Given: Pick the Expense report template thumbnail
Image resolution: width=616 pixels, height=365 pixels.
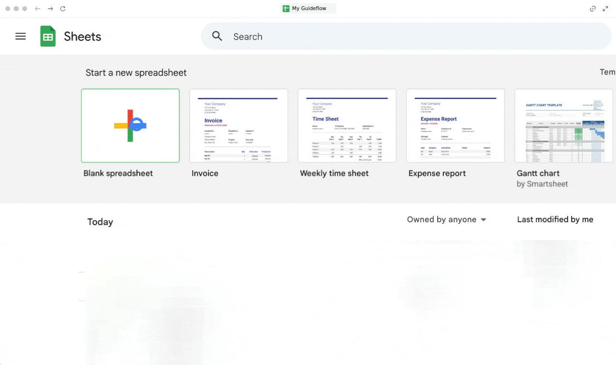Looking at the screenshot, I should click(x=455, y=126).
